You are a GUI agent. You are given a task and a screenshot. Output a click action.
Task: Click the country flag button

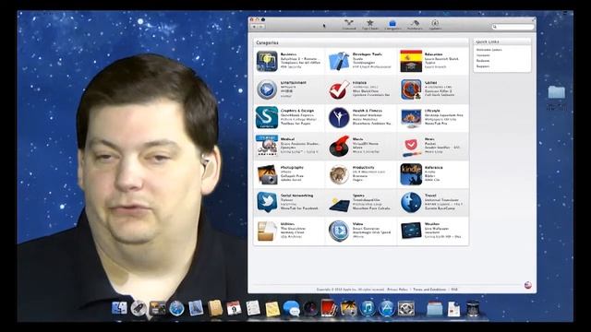point(528,285)
